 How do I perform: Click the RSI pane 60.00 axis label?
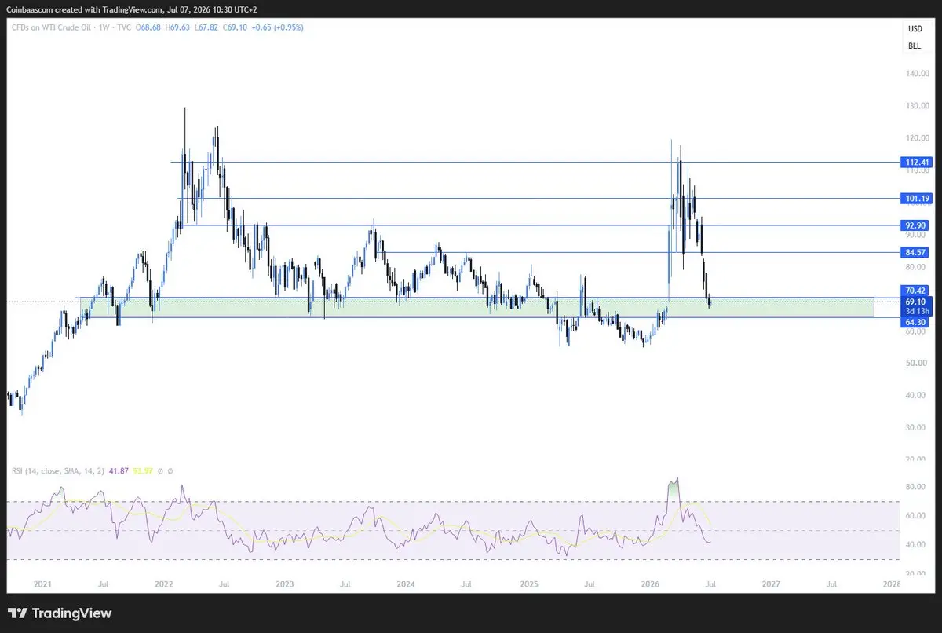click(917, 516)
